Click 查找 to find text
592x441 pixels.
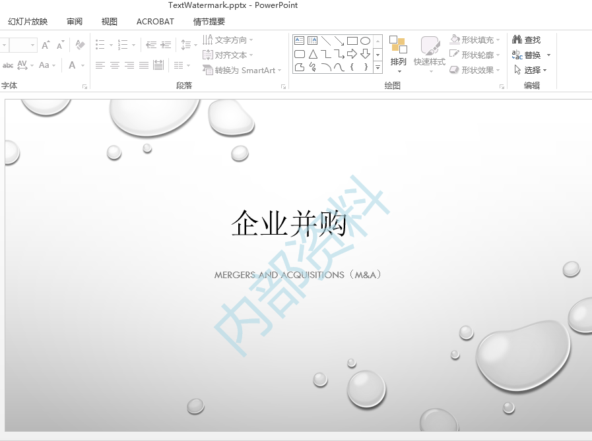click(x=526, y=40)
